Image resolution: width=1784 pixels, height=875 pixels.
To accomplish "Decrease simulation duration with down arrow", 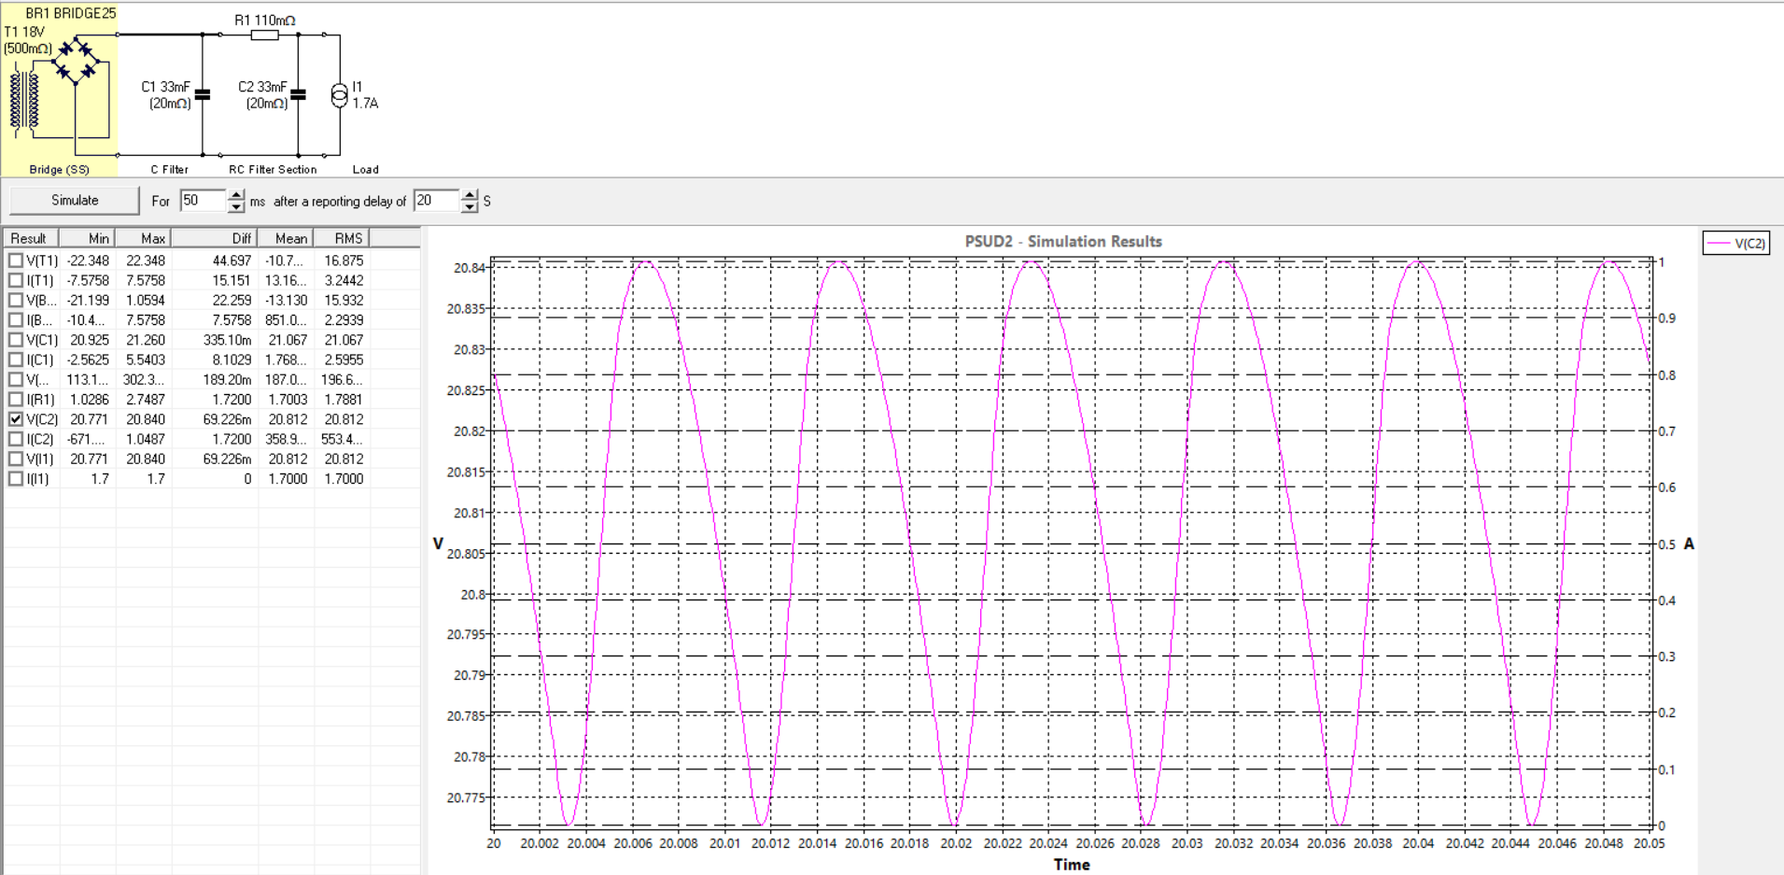I will point(236,206).
